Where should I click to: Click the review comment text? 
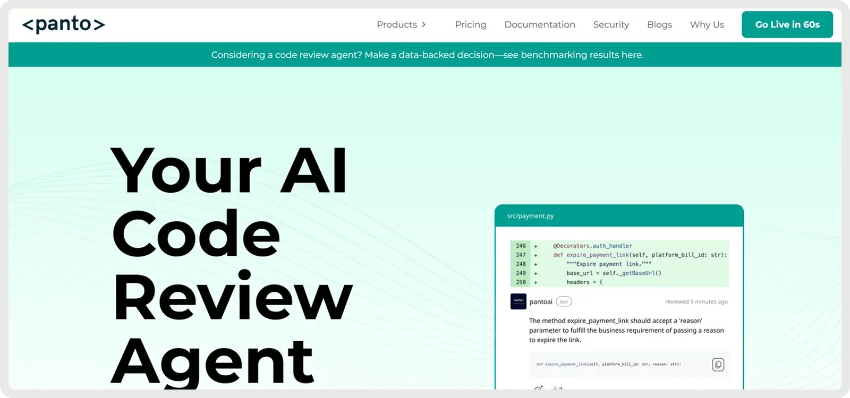(x=626, y=330)
